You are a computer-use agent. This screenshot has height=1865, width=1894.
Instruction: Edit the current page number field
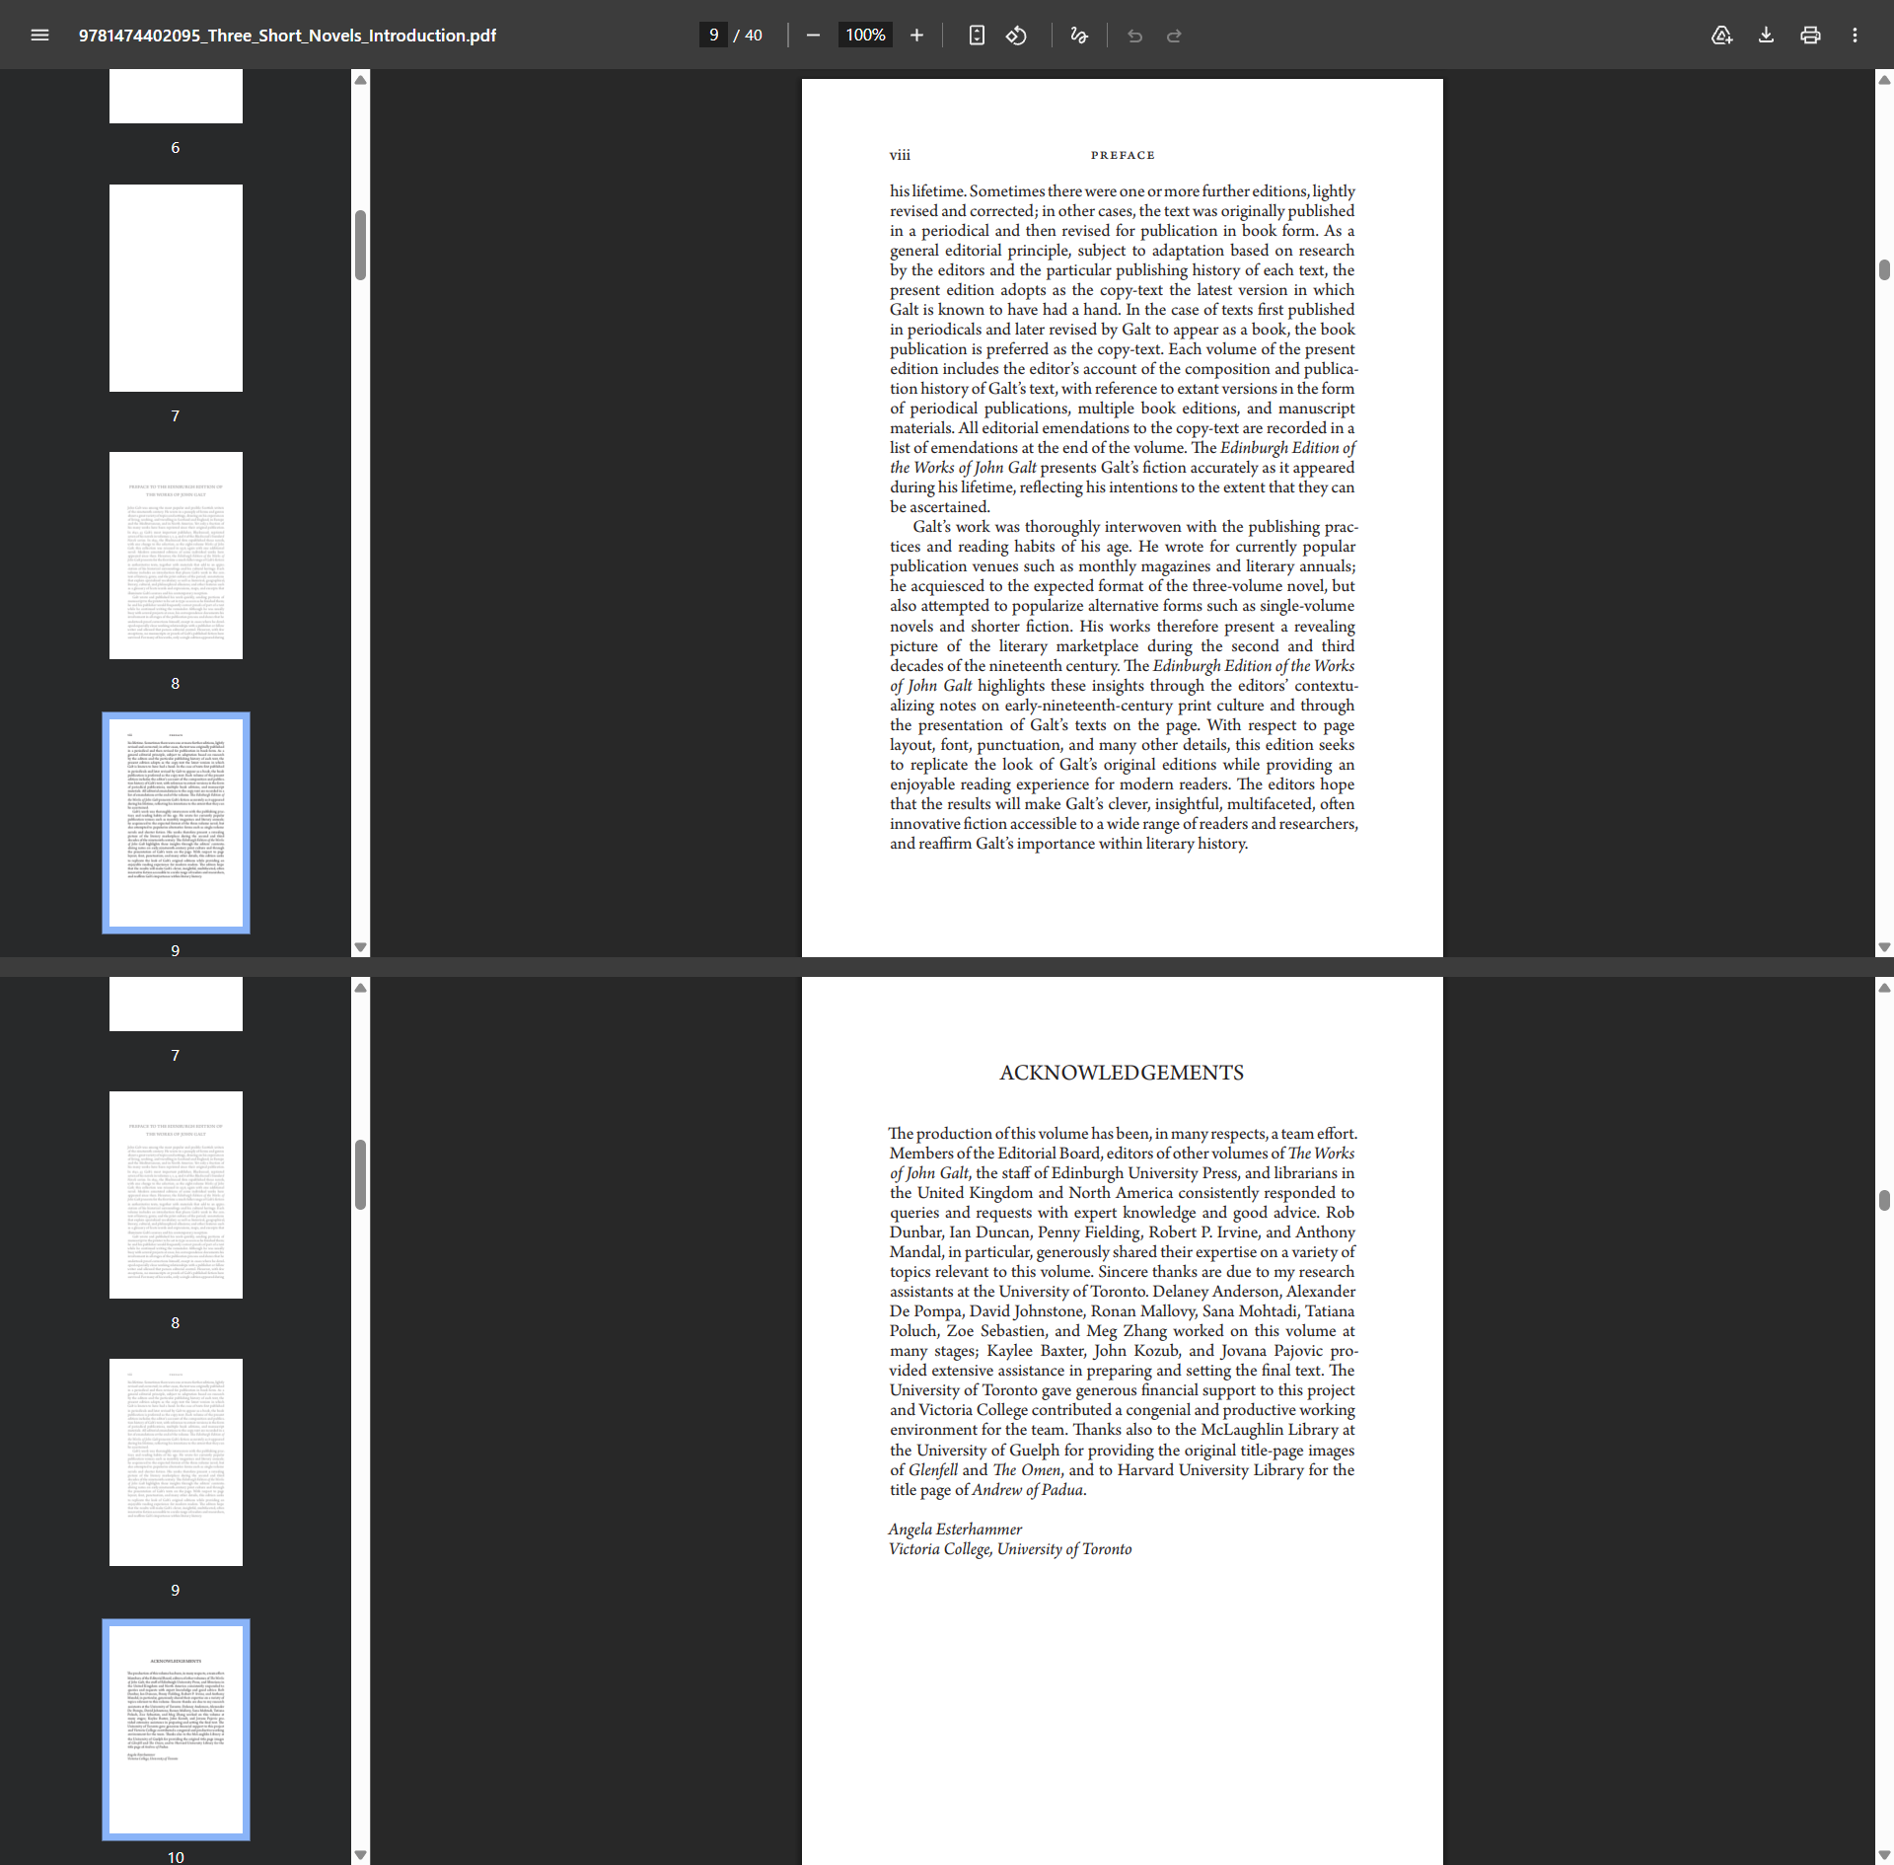(x=713, y=36)
